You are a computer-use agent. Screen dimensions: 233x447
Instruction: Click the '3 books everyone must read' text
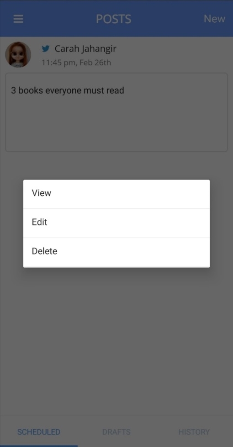pyautogui.click(x=68, y=91)
